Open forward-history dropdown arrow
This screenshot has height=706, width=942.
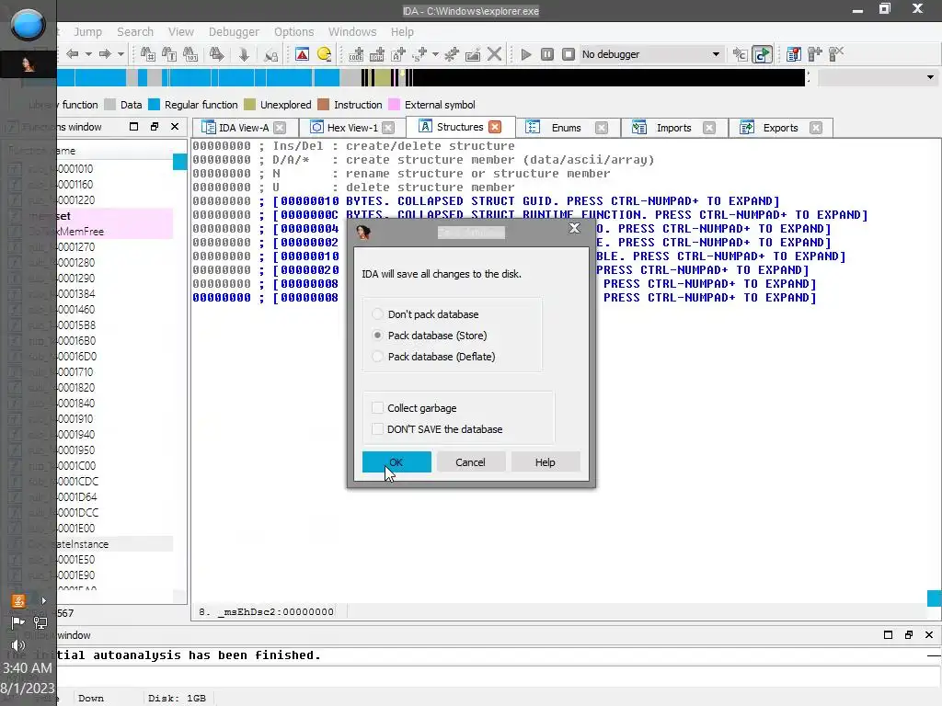121,54
